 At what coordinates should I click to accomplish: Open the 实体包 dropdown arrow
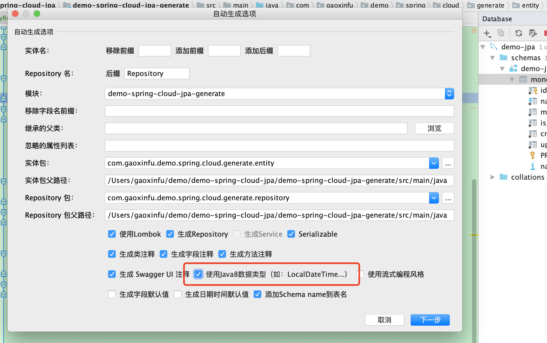(434, 163)
